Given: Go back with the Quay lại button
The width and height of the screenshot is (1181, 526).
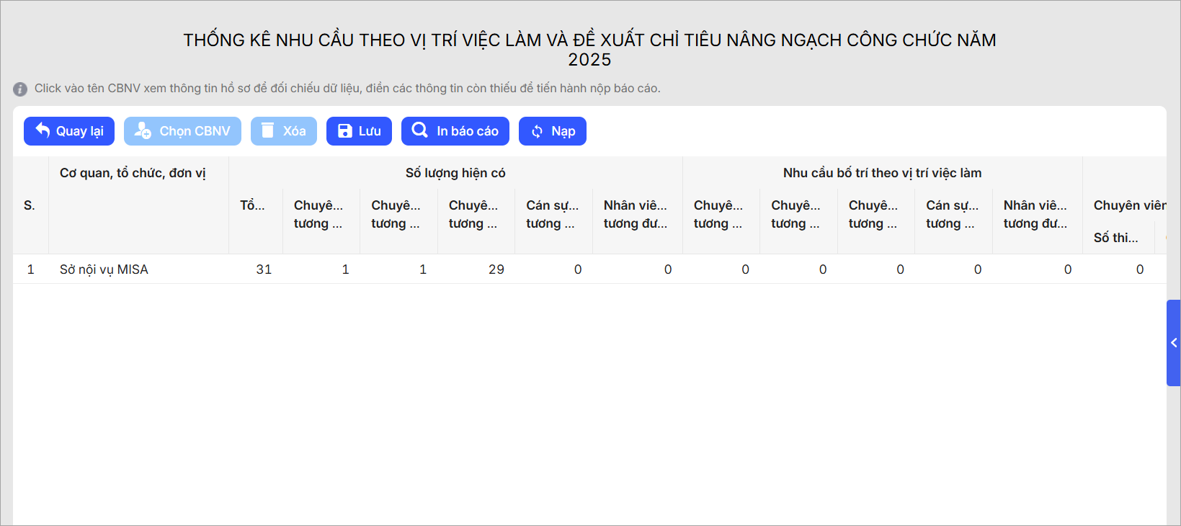Looking at the screenshot, I should click(x=69, y=131).
